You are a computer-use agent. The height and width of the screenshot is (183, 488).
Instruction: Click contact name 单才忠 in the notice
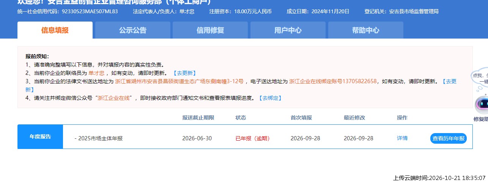click(x=96, y=73)
